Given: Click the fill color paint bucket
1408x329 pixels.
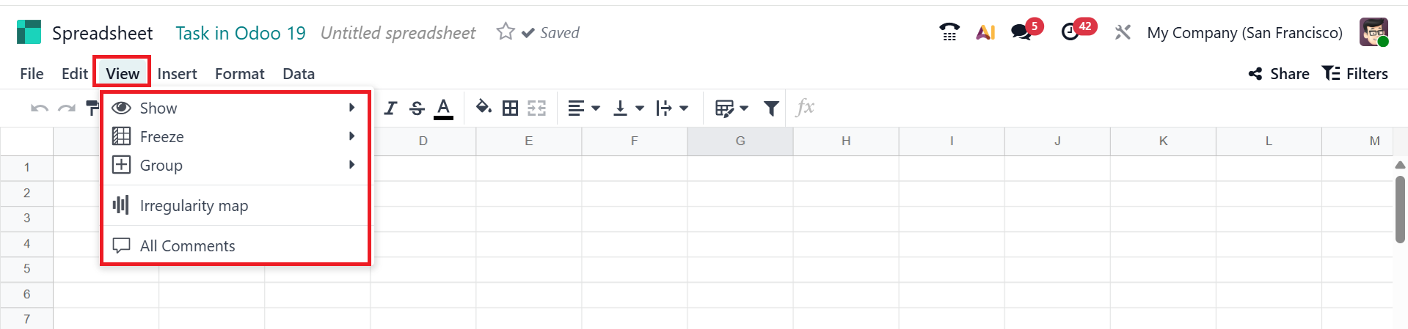Looking at the screenshot, I should click(483, 108).
